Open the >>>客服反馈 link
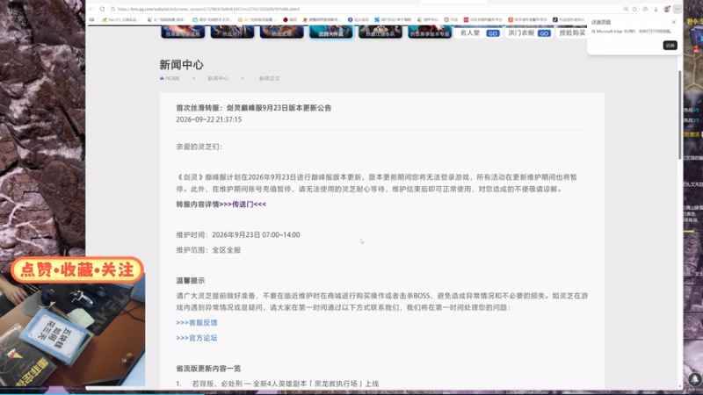Image resolution: width=703 pixels, height=395 pixels. pos(196,322)
